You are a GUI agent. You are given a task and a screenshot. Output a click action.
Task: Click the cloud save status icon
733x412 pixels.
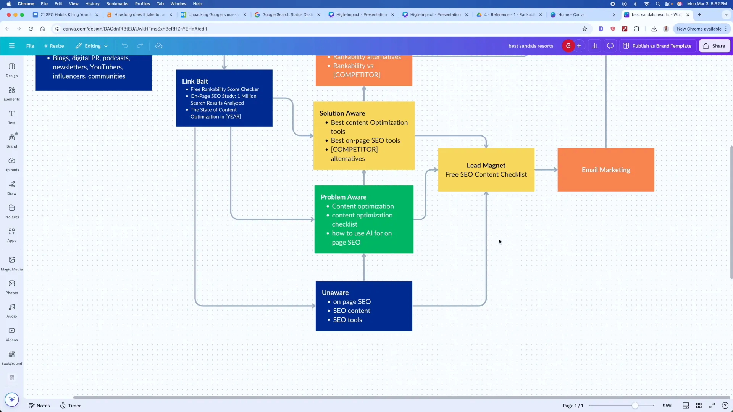click(159, 46)
